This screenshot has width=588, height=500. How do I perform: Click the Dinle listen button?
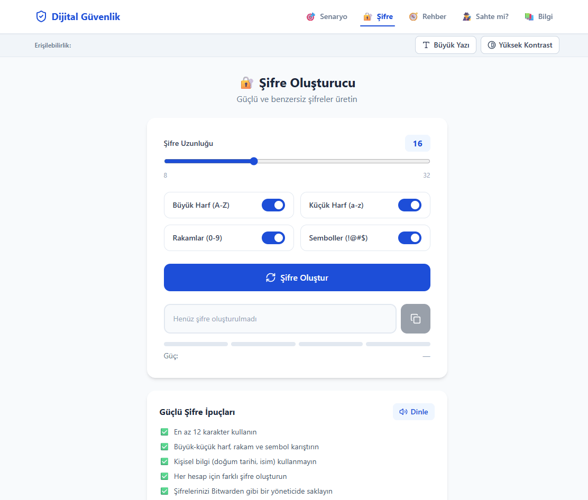(x=414, y=412)
